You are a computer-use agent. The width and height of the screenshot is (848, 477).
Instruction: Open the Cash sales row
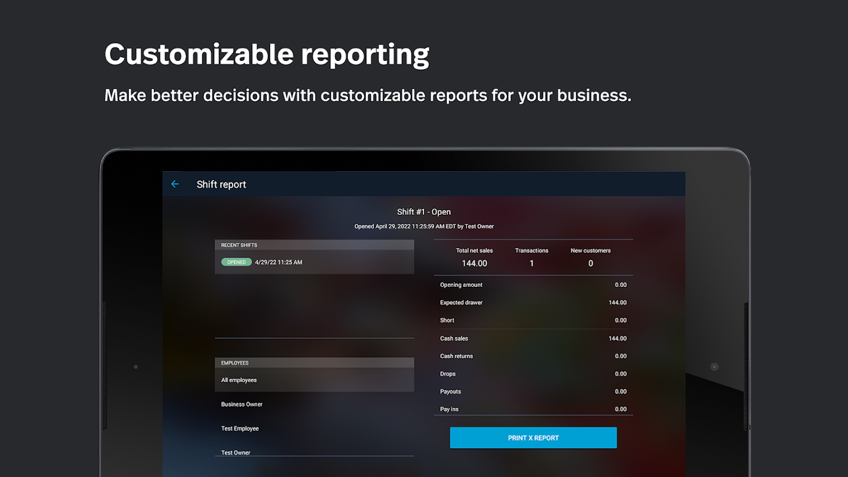click(x=533, y=338)
